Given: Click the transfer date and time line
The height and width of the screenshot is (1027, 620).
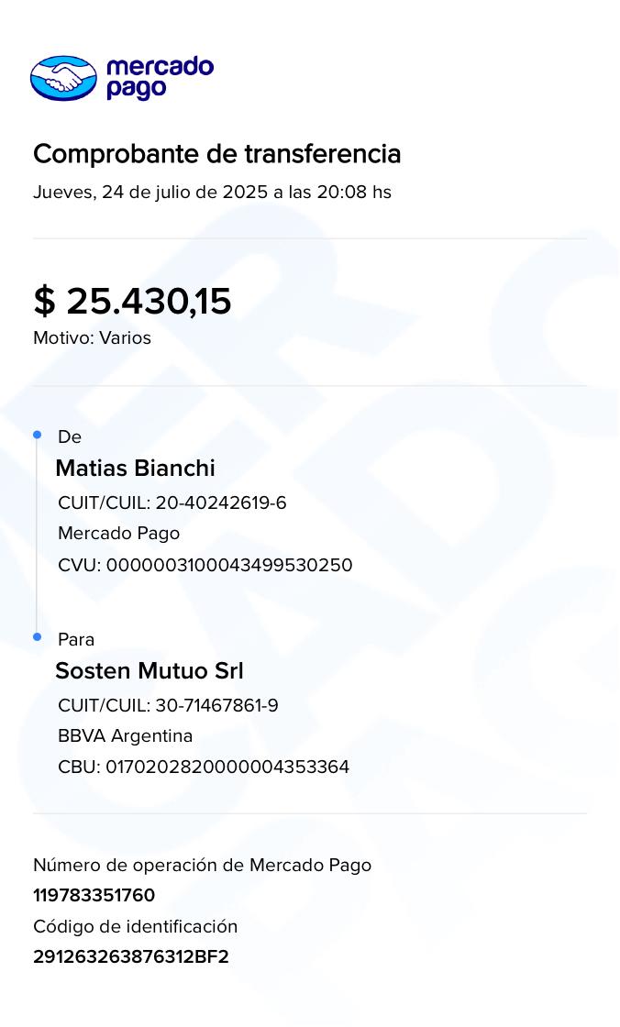Looking at the screenshot, I should pyautogui.click(x=212, y=193).
